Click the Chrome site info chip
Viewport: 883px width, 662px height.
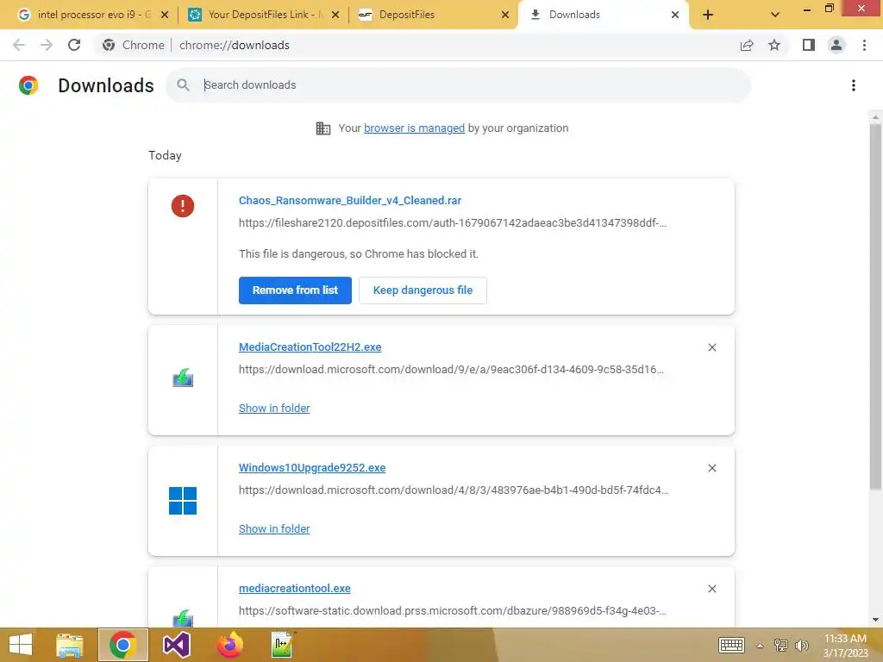[x=134, y=45]
